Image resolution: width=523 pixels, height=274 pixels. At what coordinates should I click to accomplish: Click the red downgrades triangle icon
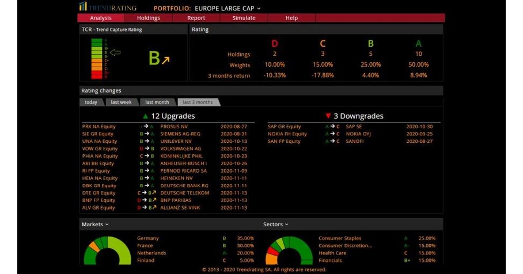328,116
